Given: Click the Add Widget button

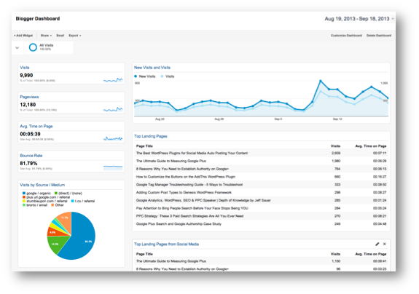Looking at the screenshot, I should pyautogui.click(x=23, y=35).
